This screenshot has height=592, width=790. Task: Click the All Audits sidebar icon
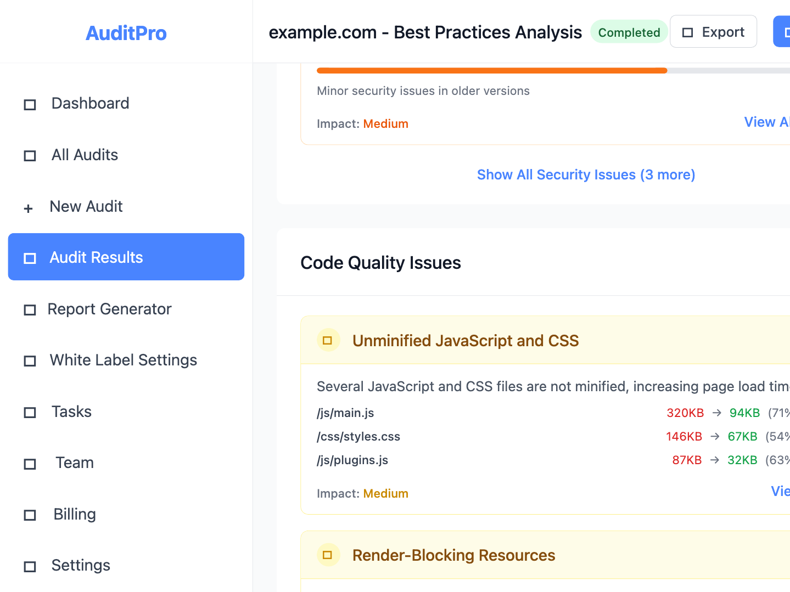pyautogui.click(x=30, y=156)
